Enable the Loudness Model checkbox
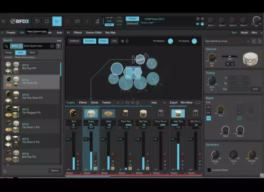Screen dimensions: 264x192 (x=209, y=170)
